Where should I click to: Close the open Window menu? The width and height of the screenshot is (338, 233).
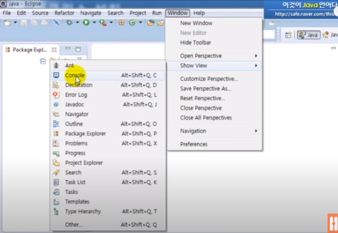pos(177,13)
